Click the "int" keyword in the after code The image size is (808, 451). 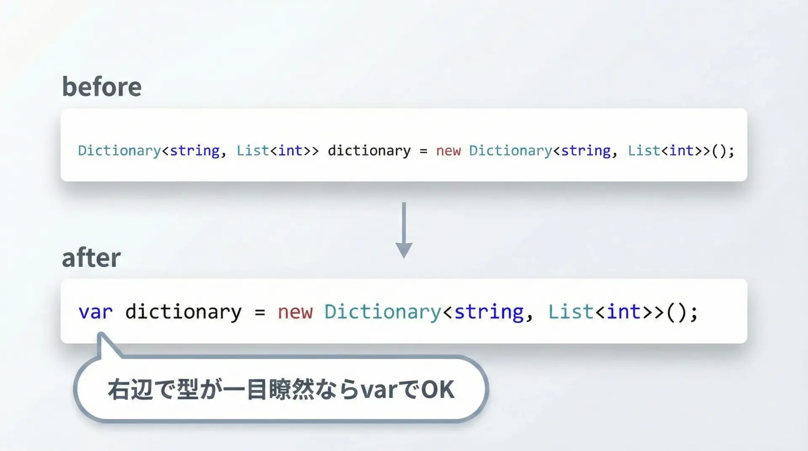coord(623,312)
